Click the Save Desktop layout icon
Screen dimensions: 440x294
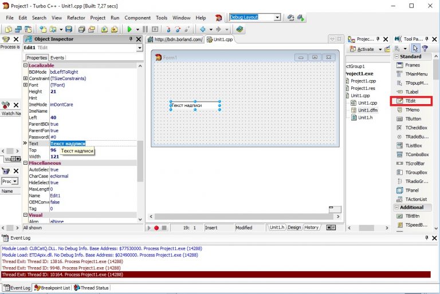[290, 18]
